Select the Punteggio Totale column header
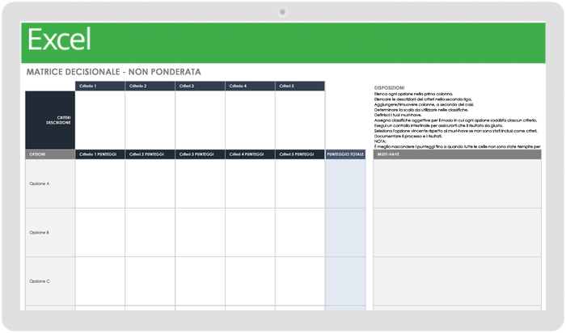The image size is (566, 333). point(345,154)
